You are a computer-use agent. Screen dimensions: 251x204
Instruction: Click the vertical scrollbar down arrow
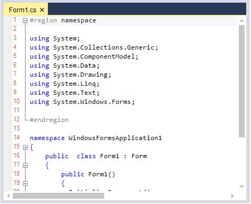[x=241, y=186]
